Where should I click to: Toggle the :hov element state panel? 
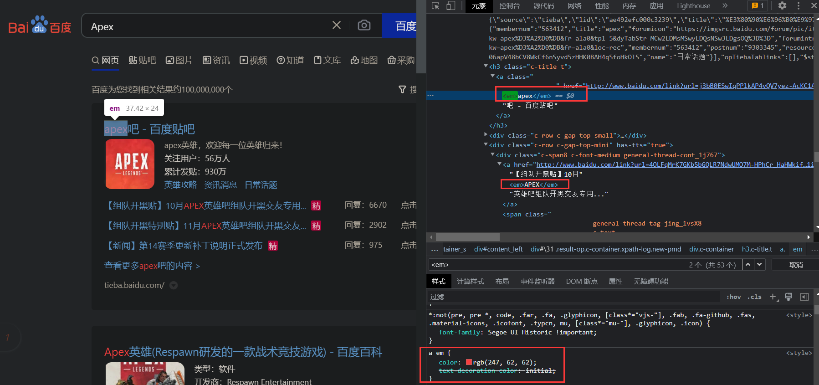pyautogui.click(x=733, y=297)
